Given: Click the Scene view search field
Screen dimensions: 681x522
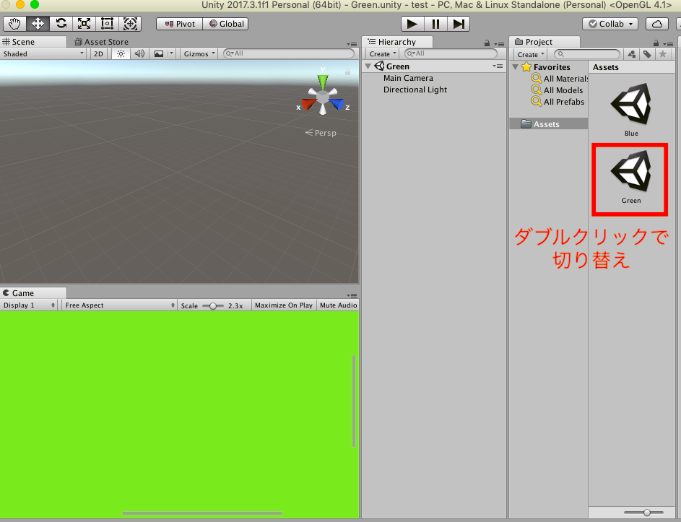Looking at the screenshot, I should [289, 53].
